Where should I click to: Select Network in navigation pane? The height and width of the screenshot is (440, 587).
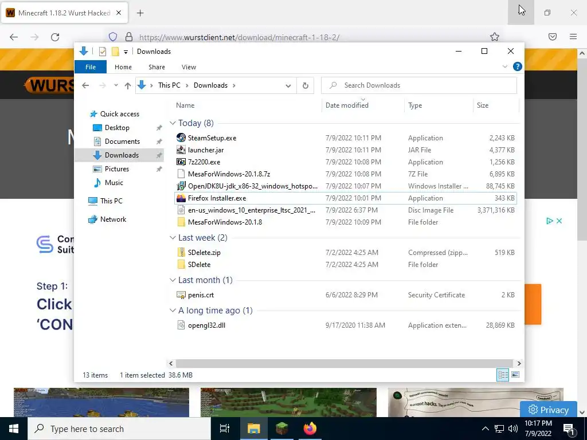[113, 219]
